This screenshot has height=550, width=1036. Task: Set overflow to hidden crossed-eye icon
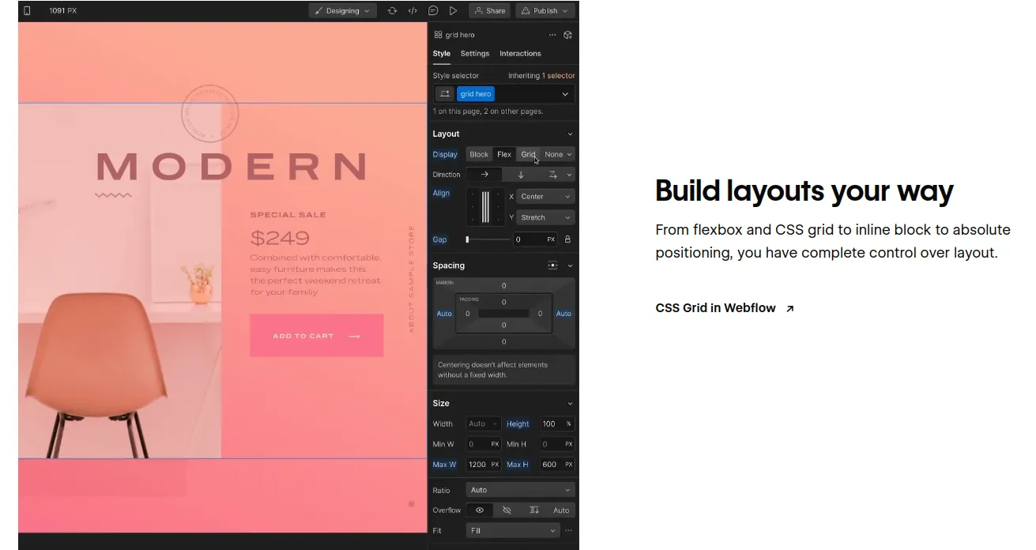tap(507, 510)
